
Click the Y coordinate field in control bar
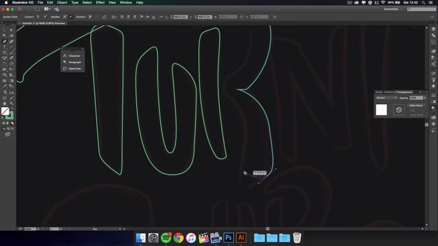[205, 17]
